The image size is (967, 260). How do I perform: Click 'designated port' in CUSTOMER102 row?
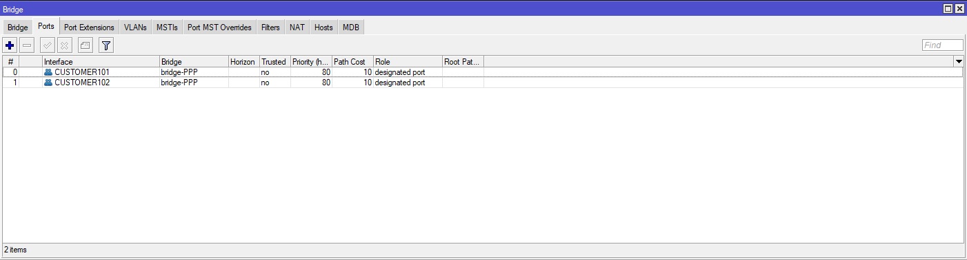400,83
